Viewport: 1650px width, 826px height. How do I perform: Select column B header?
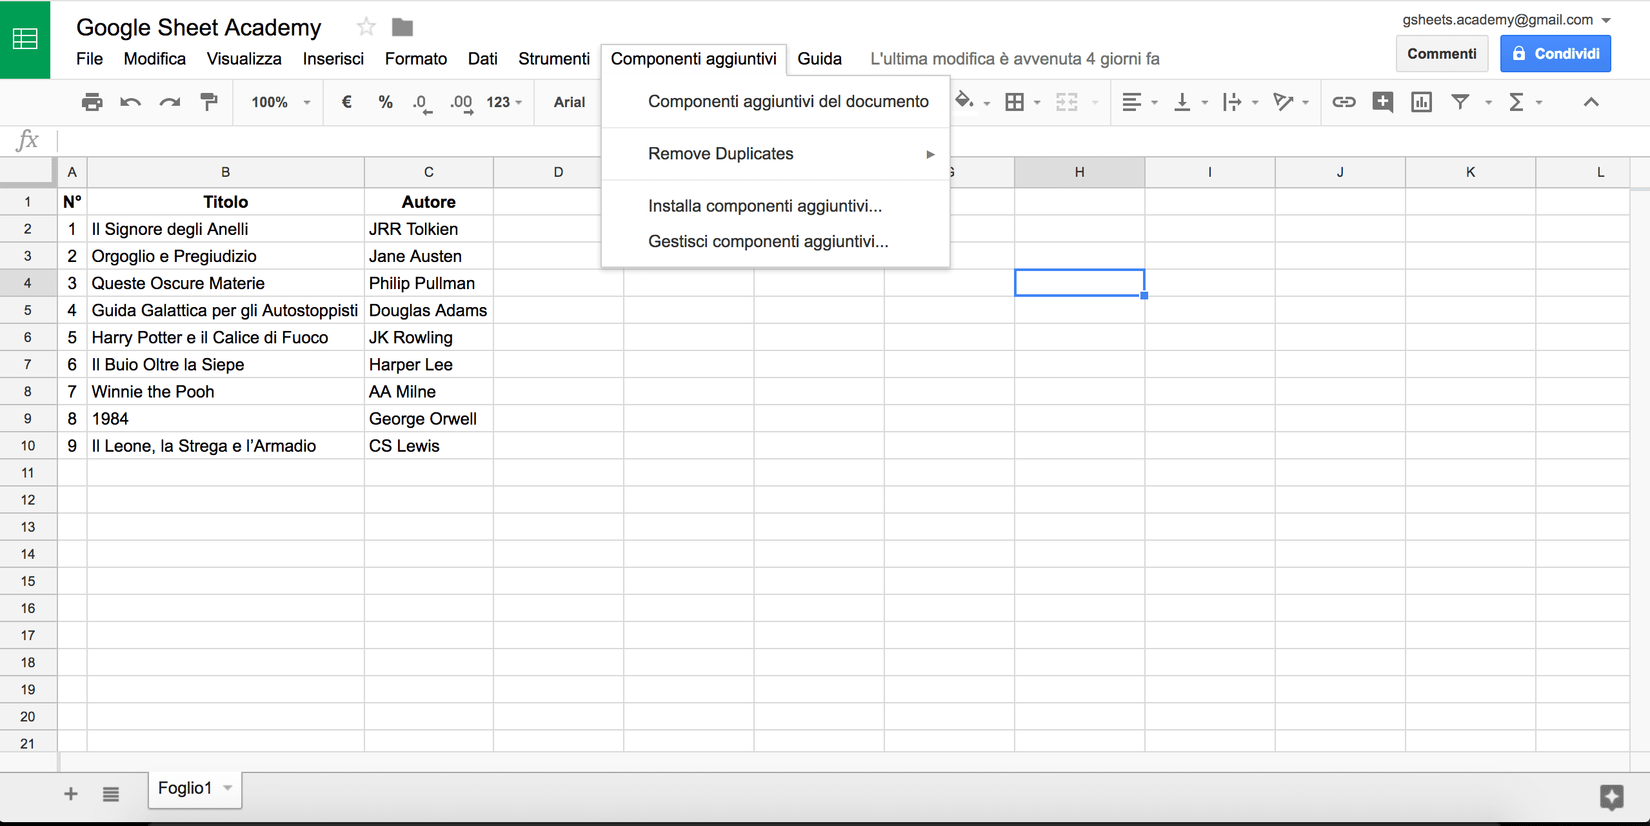coord(226,172)
